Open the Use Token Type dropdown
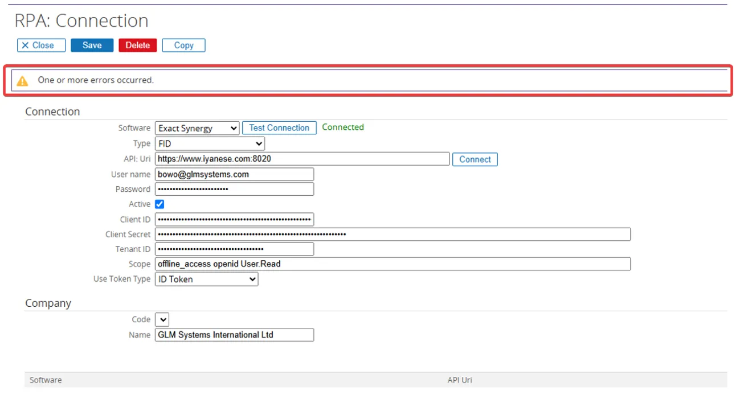740x399 pixels. tap(206, 279)
